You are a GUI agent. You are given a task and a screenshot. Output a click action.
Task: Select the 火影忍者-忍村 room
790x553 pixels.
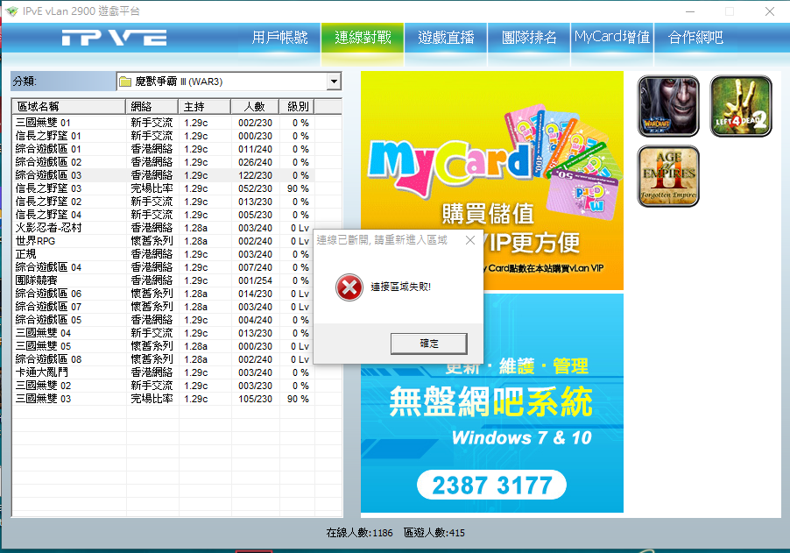(x=164, y=228)
